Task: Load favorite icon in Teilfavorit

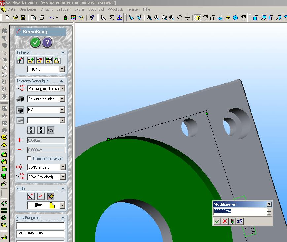Action: click(x=57, y=60)
